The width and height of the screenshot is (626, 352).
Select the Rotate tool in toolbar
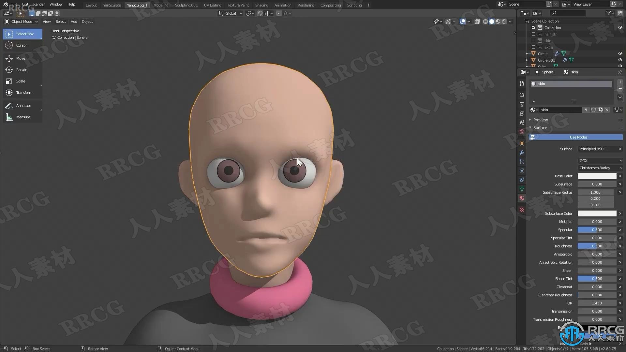coord(22,70)
